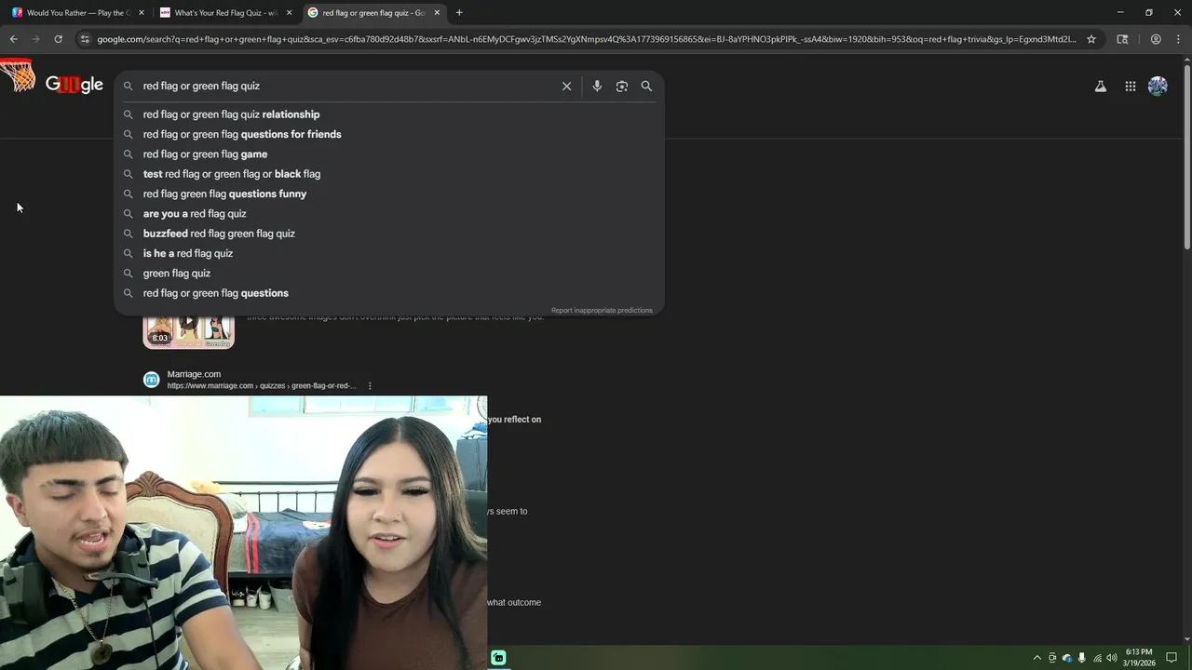Open the Windows notification center

click(1172, 658)
